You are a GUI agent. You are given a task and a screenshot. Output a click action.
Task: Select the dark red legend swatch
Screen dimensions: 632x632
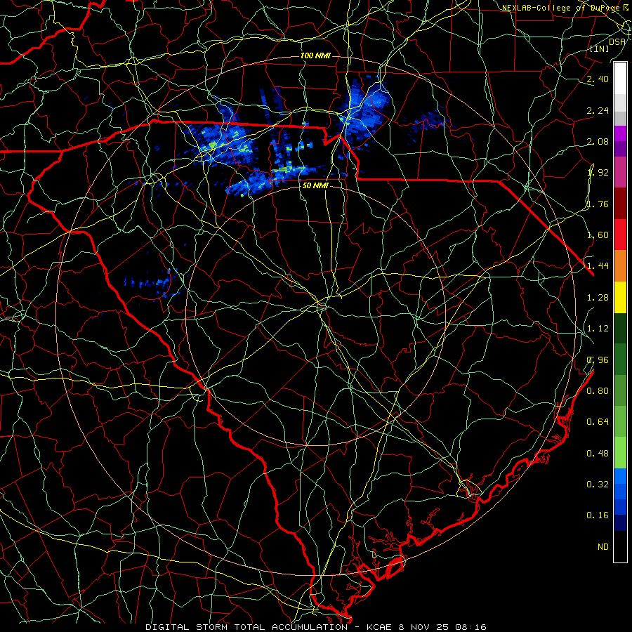pyautogui.click(x=620, y=204)
